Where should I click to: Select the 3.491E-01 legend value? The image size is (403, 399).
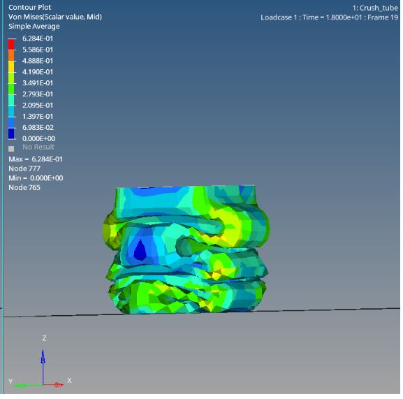click(x=38, y=83)
